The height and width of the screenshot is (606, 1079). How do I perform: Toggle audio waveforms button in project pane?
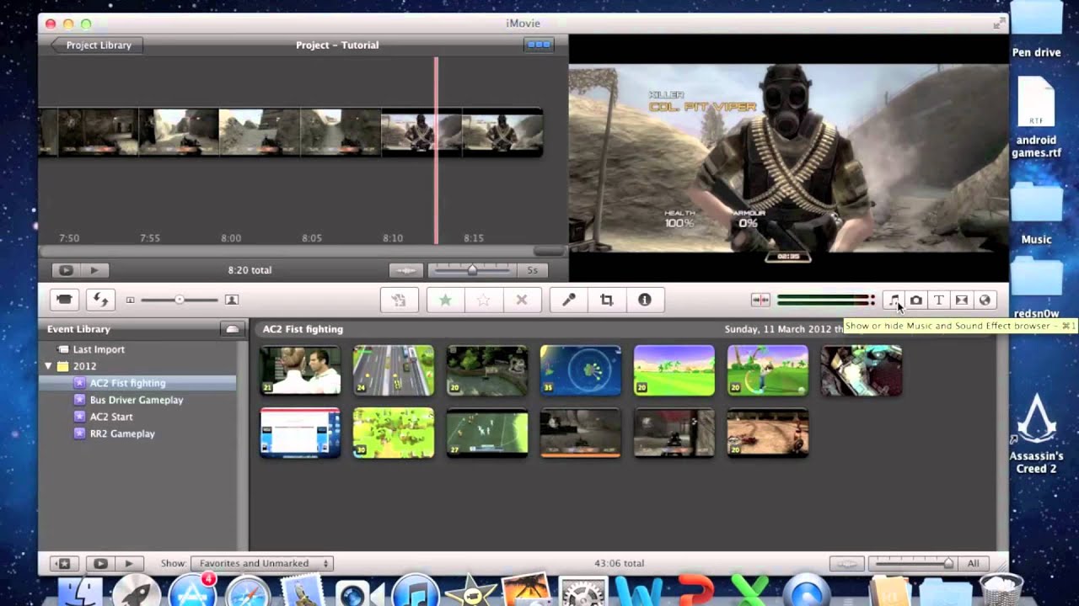[405, 270]
